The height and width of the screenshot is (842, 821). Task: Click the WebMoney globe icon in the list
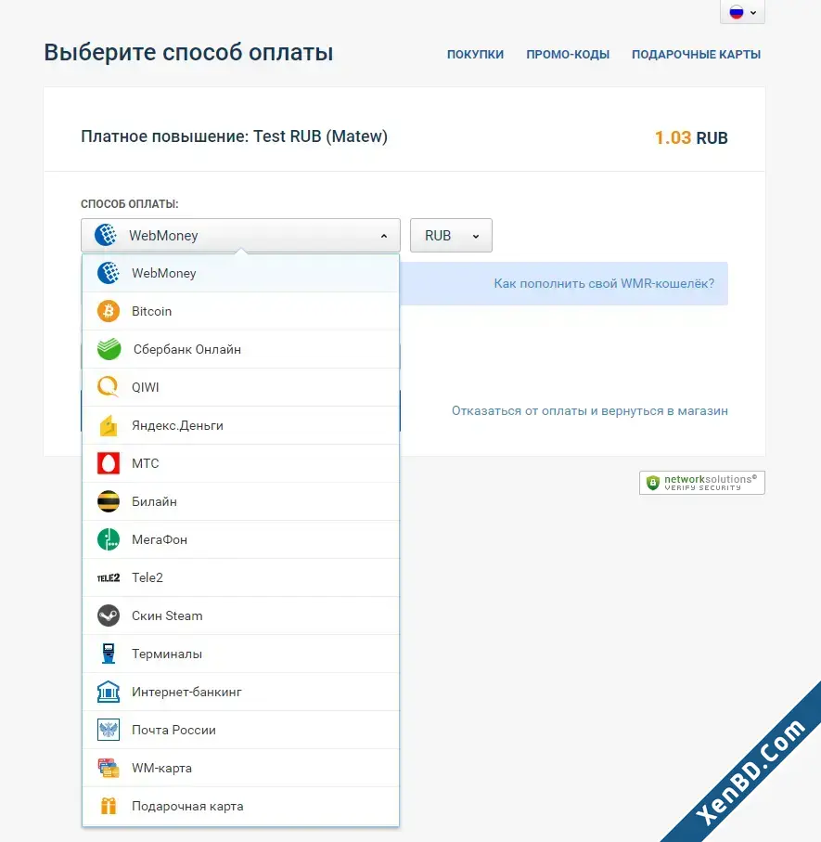(x=109, y=273)
